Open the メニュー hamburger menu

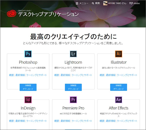tap(82, 3)
